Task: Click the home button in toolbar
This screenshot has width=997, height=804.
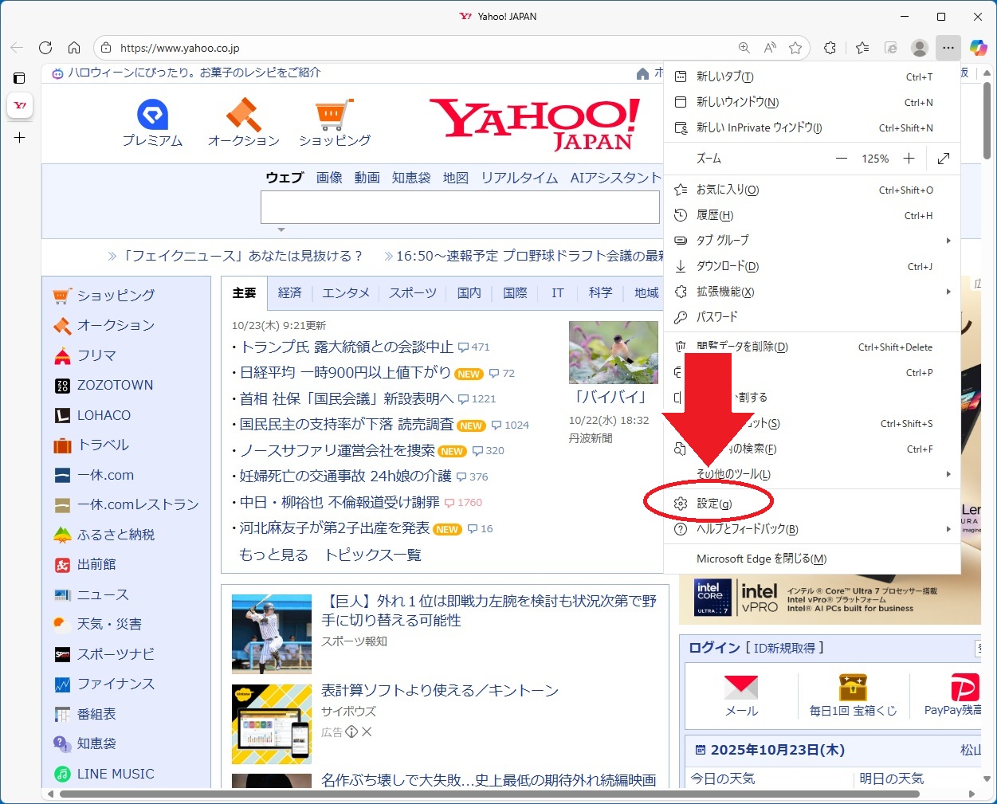Action: pyautogui.click(x=74, y=48)
